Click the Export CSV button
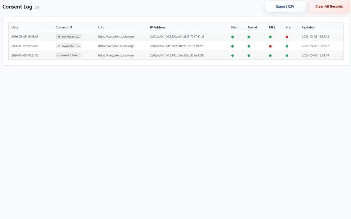The width and height of the screenshot is (351, 219). click(x=285, y=6)
